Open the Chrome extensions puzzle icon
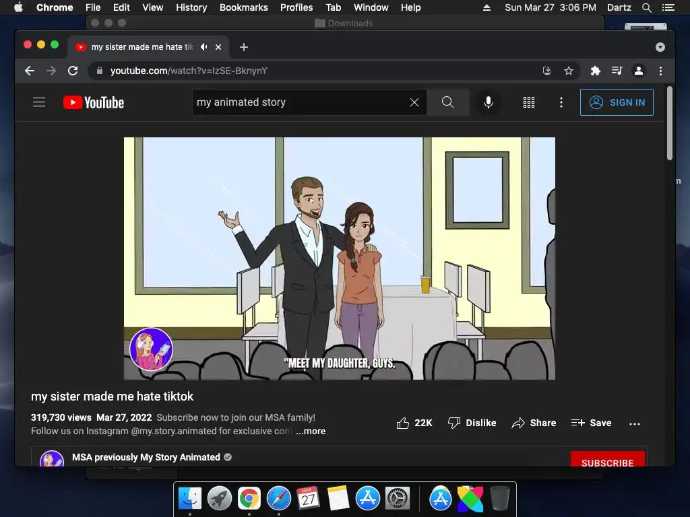 596,71
